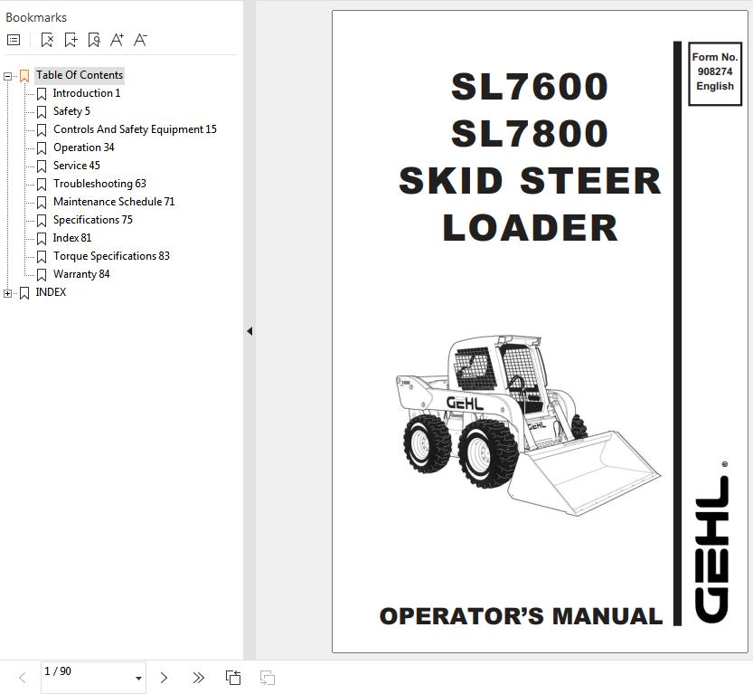Open the Troubleshooting 63 bookmark
This screenshot has height=694, width=753.
coord(99,184)
